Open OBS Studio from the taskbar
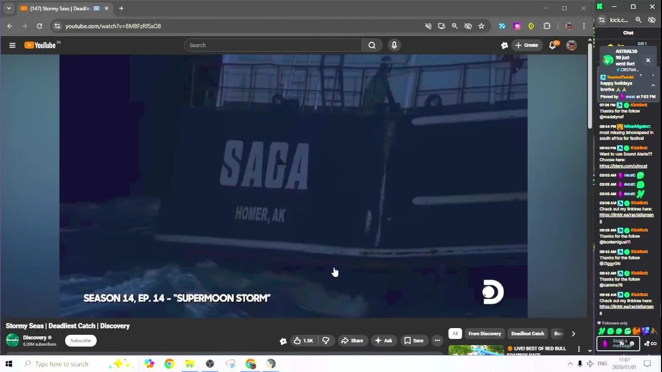 click(x=210, y=364)
